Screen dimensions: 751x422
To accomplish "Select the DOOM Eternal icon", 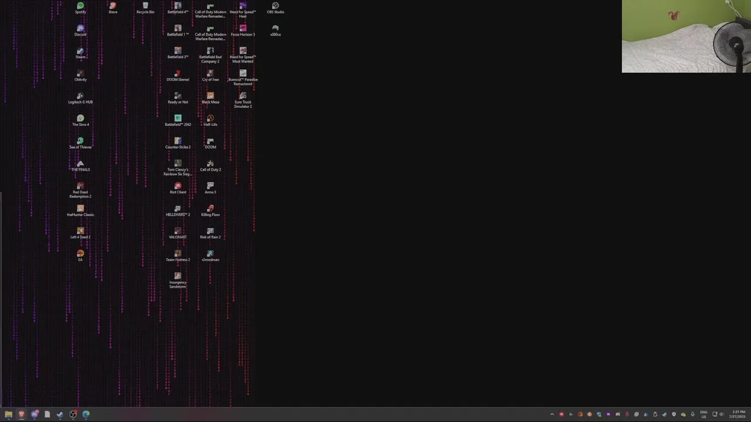I will (x=178, y=76).
